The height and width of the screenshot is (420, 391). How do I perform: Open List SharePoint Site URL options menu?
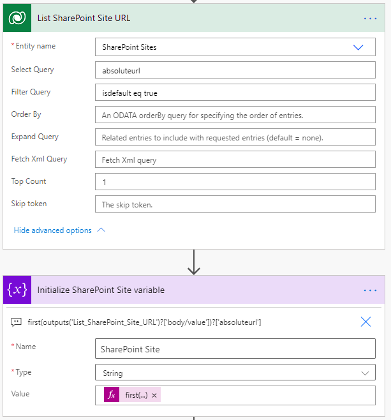pos(371,19)
